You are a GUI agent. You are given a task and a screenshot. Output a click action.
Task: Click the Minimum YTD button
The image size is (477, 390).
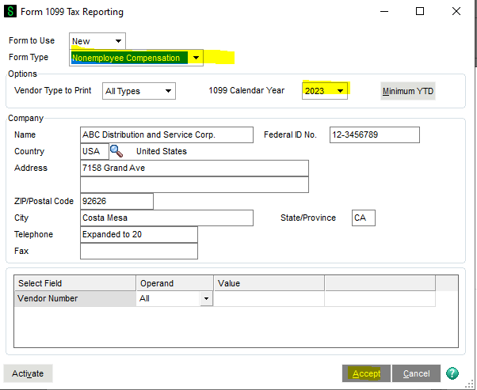pos(407,91)
